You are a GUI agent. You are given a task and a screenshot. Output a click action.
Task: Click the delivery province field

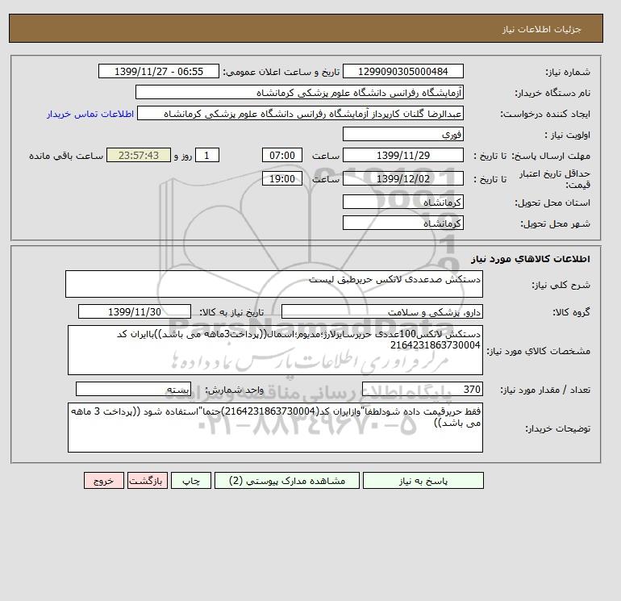[403, 202]
